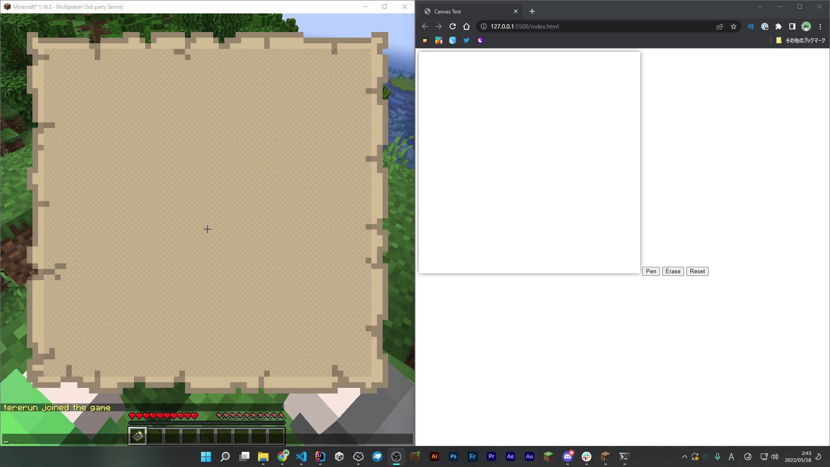This screenshot has height=467, width=830.
Task: Click the Erase button
Action: point(673,271)
